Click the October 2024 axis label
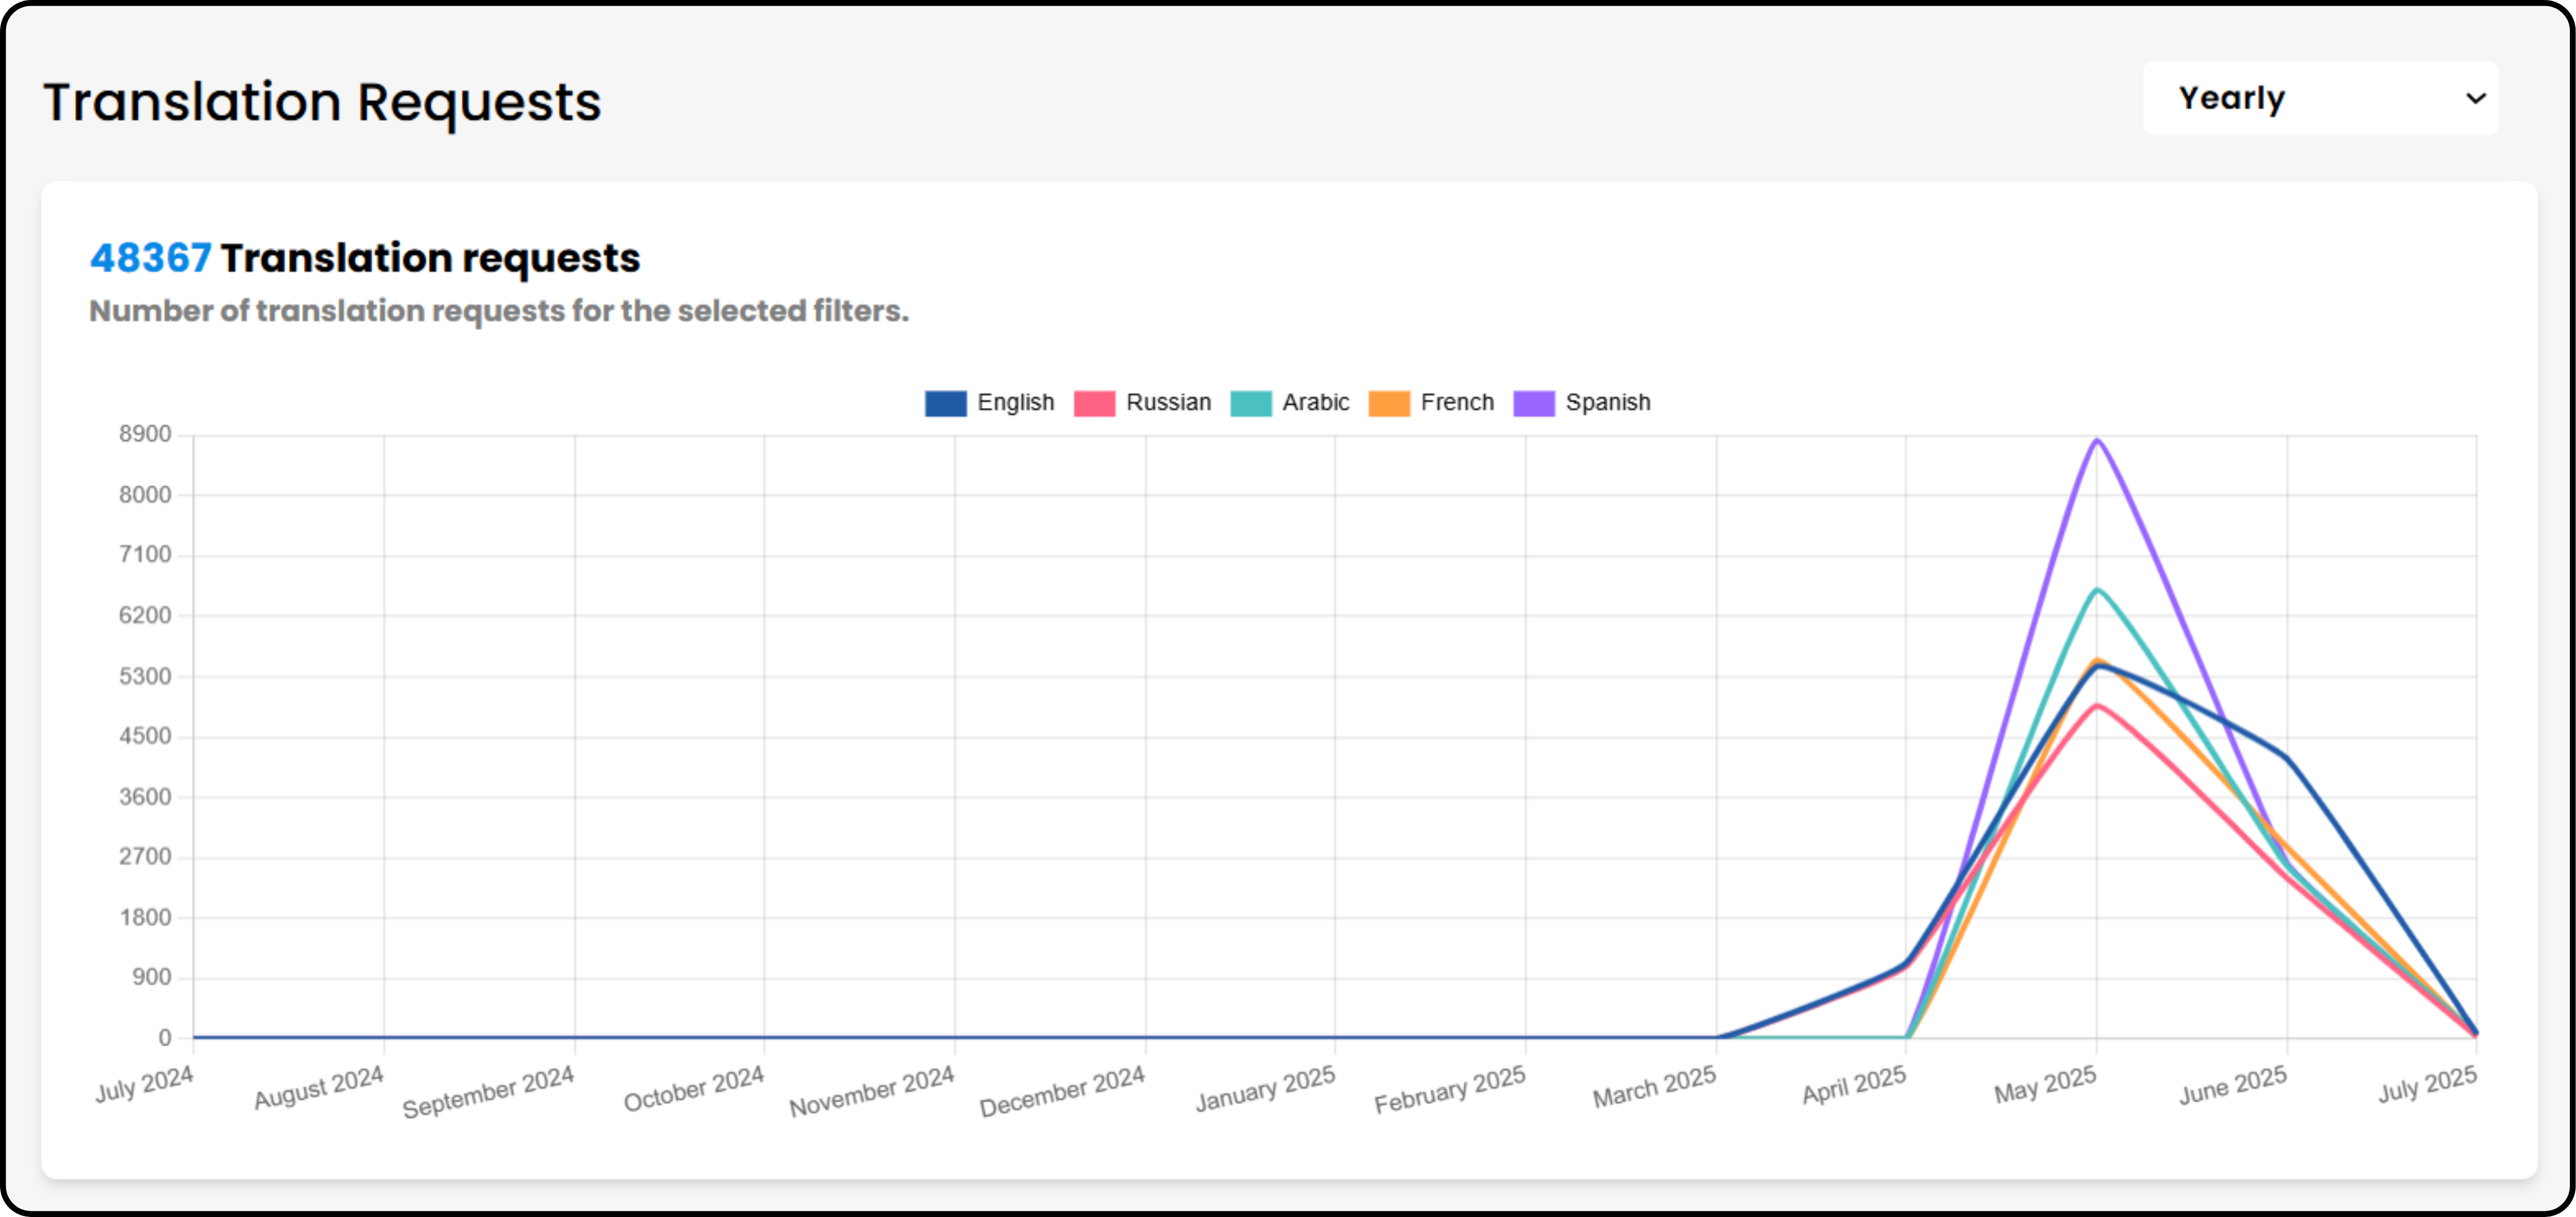Viewport: 2576px width, 1217px height. pyautogui.click(x=694, y=1088)
